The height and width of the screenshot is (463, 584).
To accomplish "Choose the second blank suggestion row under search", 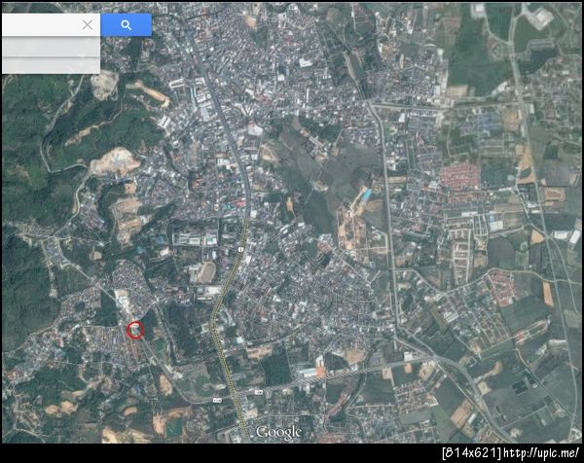I will coord(51,65).
